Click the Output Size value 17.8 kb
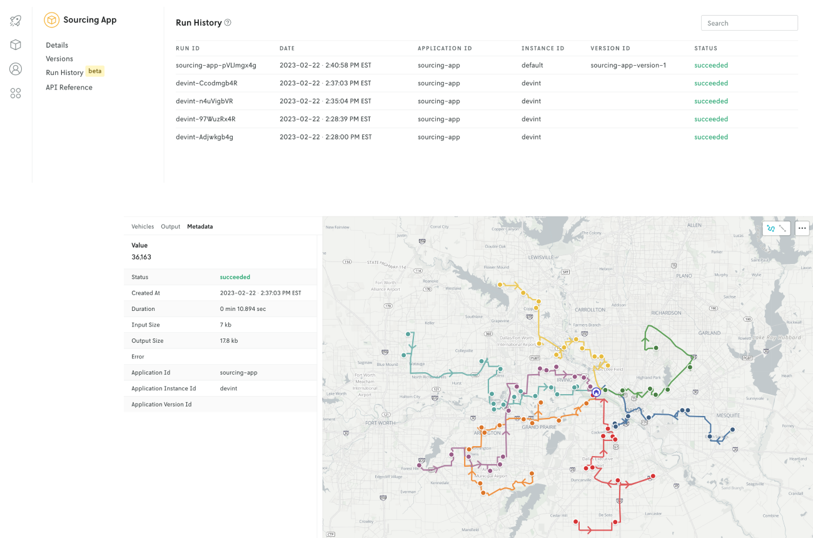Screen dimensions: 813x538 point(229,341)
